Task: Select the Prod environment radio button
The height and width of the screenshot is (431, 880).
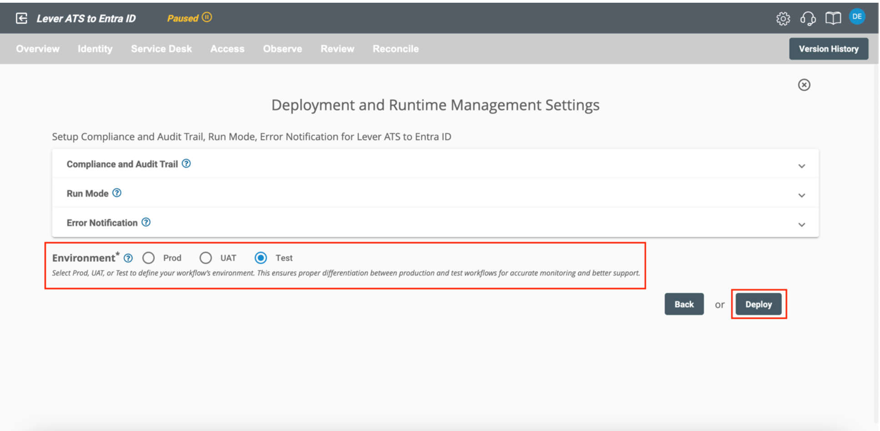Action: [148, 258]
